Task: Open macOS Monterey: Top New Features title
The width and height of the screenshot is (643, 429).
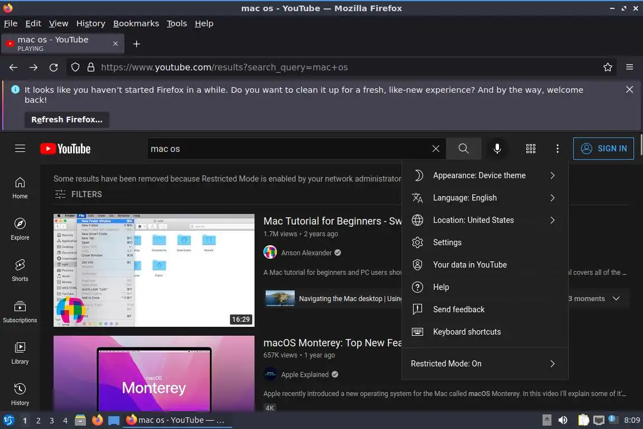Action: (x=333, y=343)
